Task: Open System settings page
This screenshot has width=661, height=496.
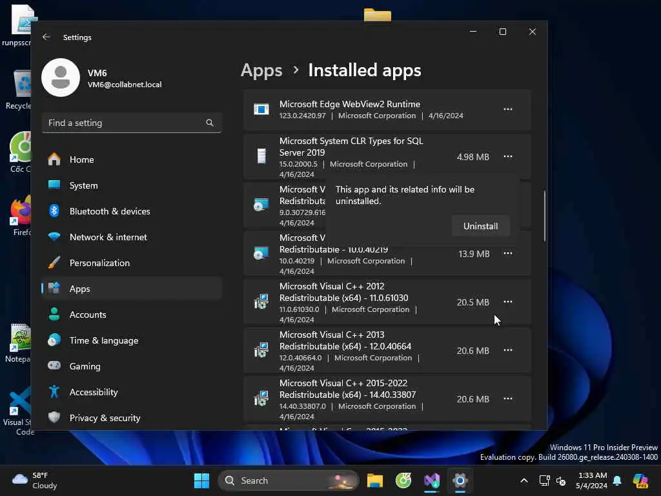Action: (132, 185)
